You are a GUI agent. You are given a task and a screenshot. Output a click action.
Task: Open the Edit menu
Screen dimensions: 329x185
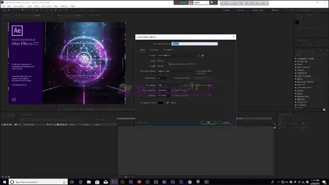9,6
